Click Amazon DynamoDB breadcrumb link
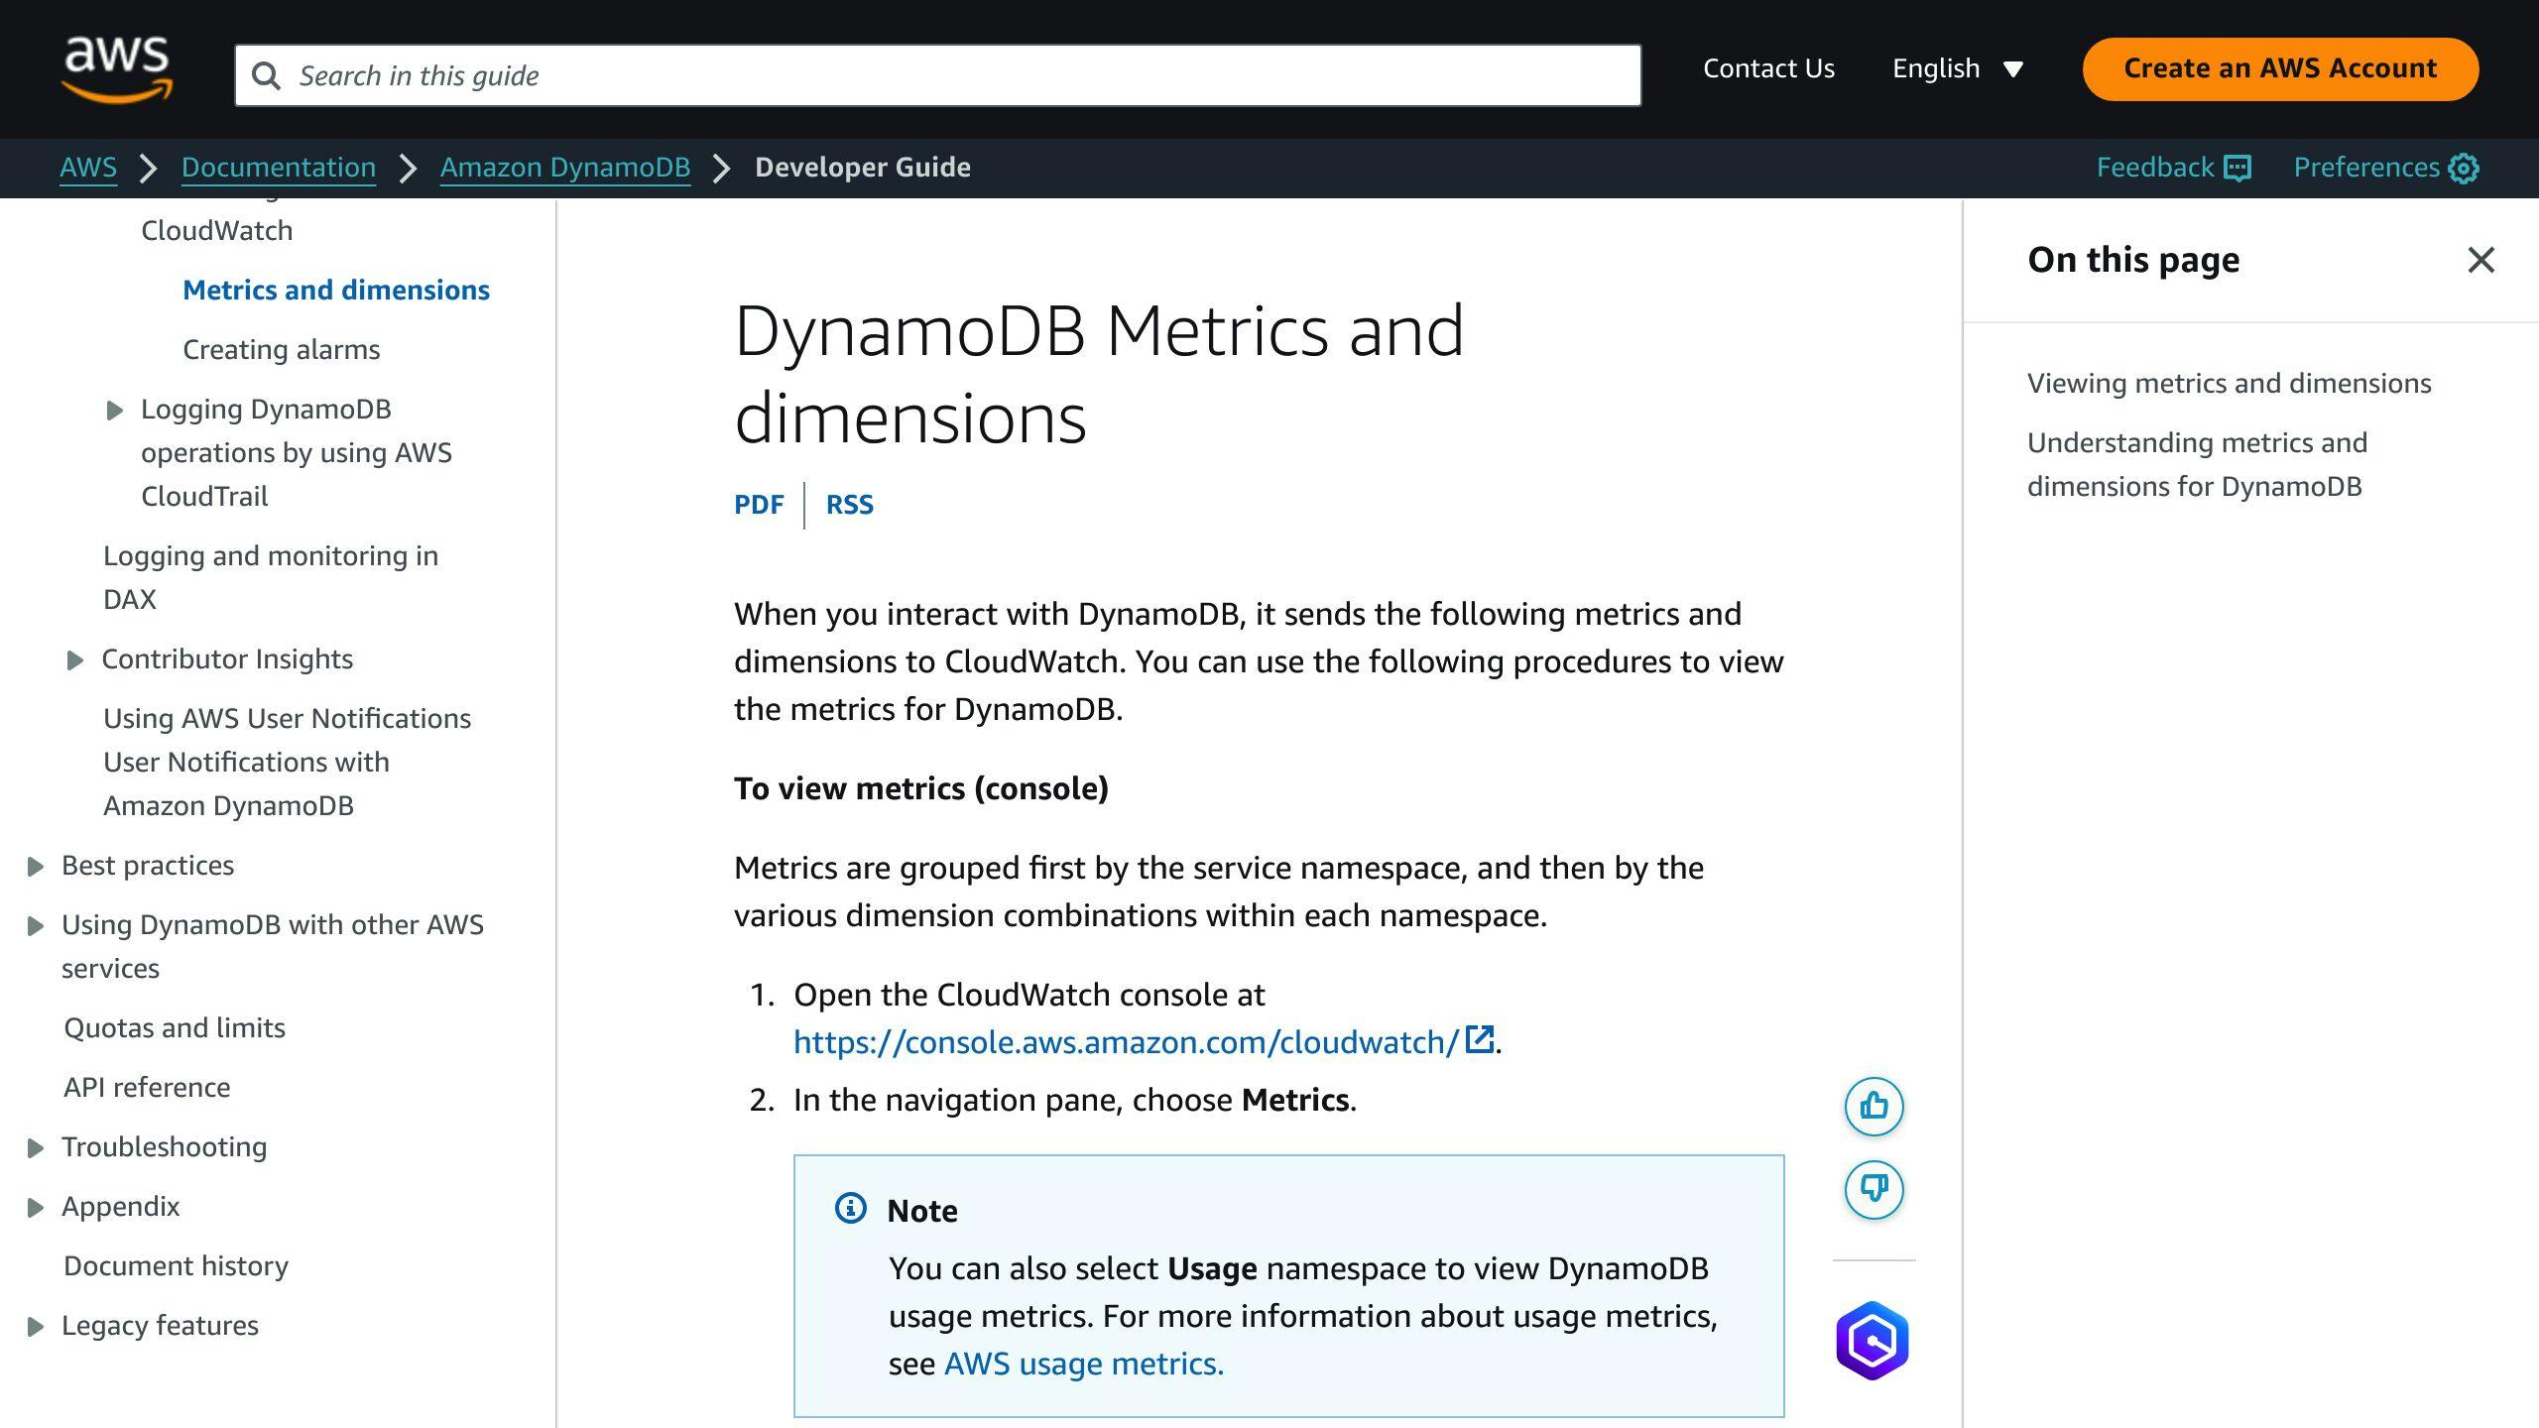2539x1428 pixels. point(565,168)
